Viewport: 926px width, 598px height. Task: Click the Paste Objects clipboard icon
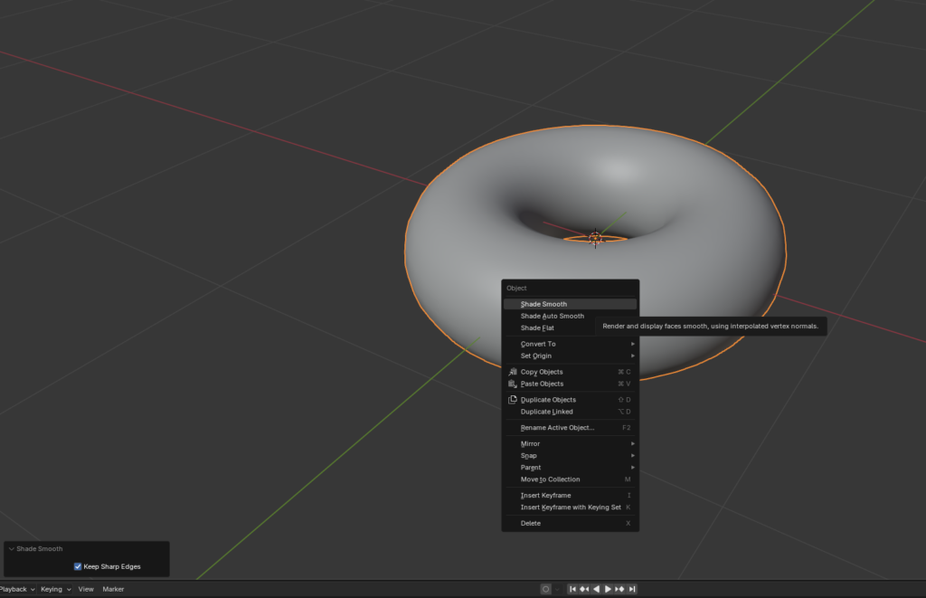(x=513, y=384)
